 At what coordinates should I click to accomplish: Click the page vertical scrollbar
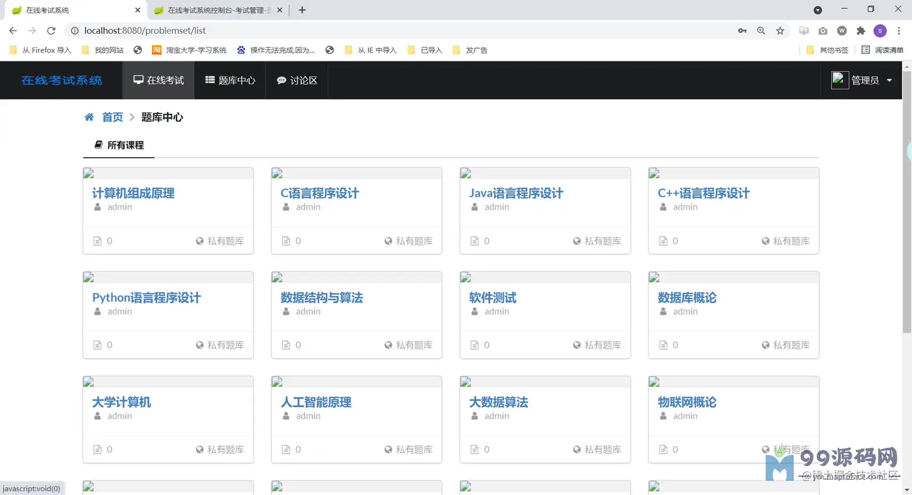tap(907, 202)
